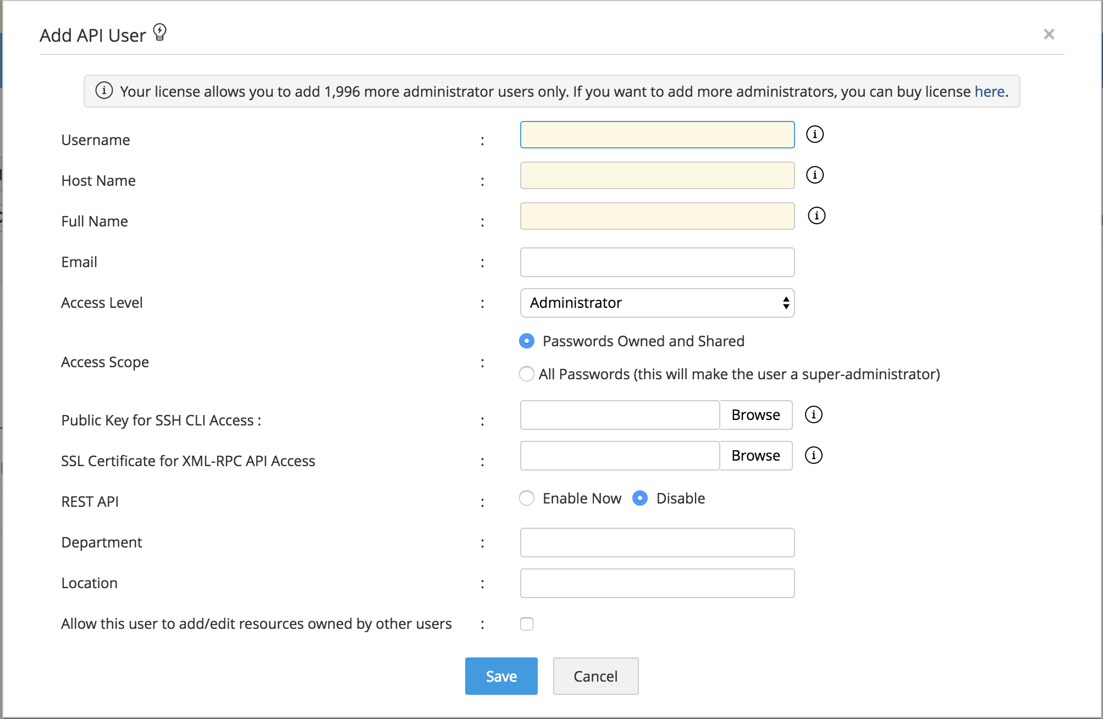Image resolution: width=1103 pixels, height=719 pixels.
Task: Browse for SSL certificate file
Action: tap(755, 456)
